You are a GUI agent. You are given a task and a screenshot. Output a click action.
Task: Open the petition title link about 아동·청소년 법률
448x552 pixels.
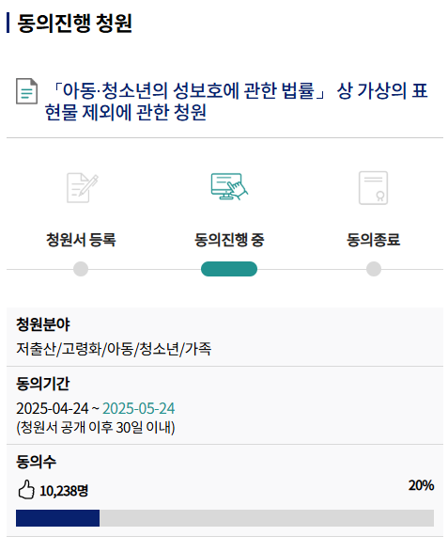tap(237, 102)
